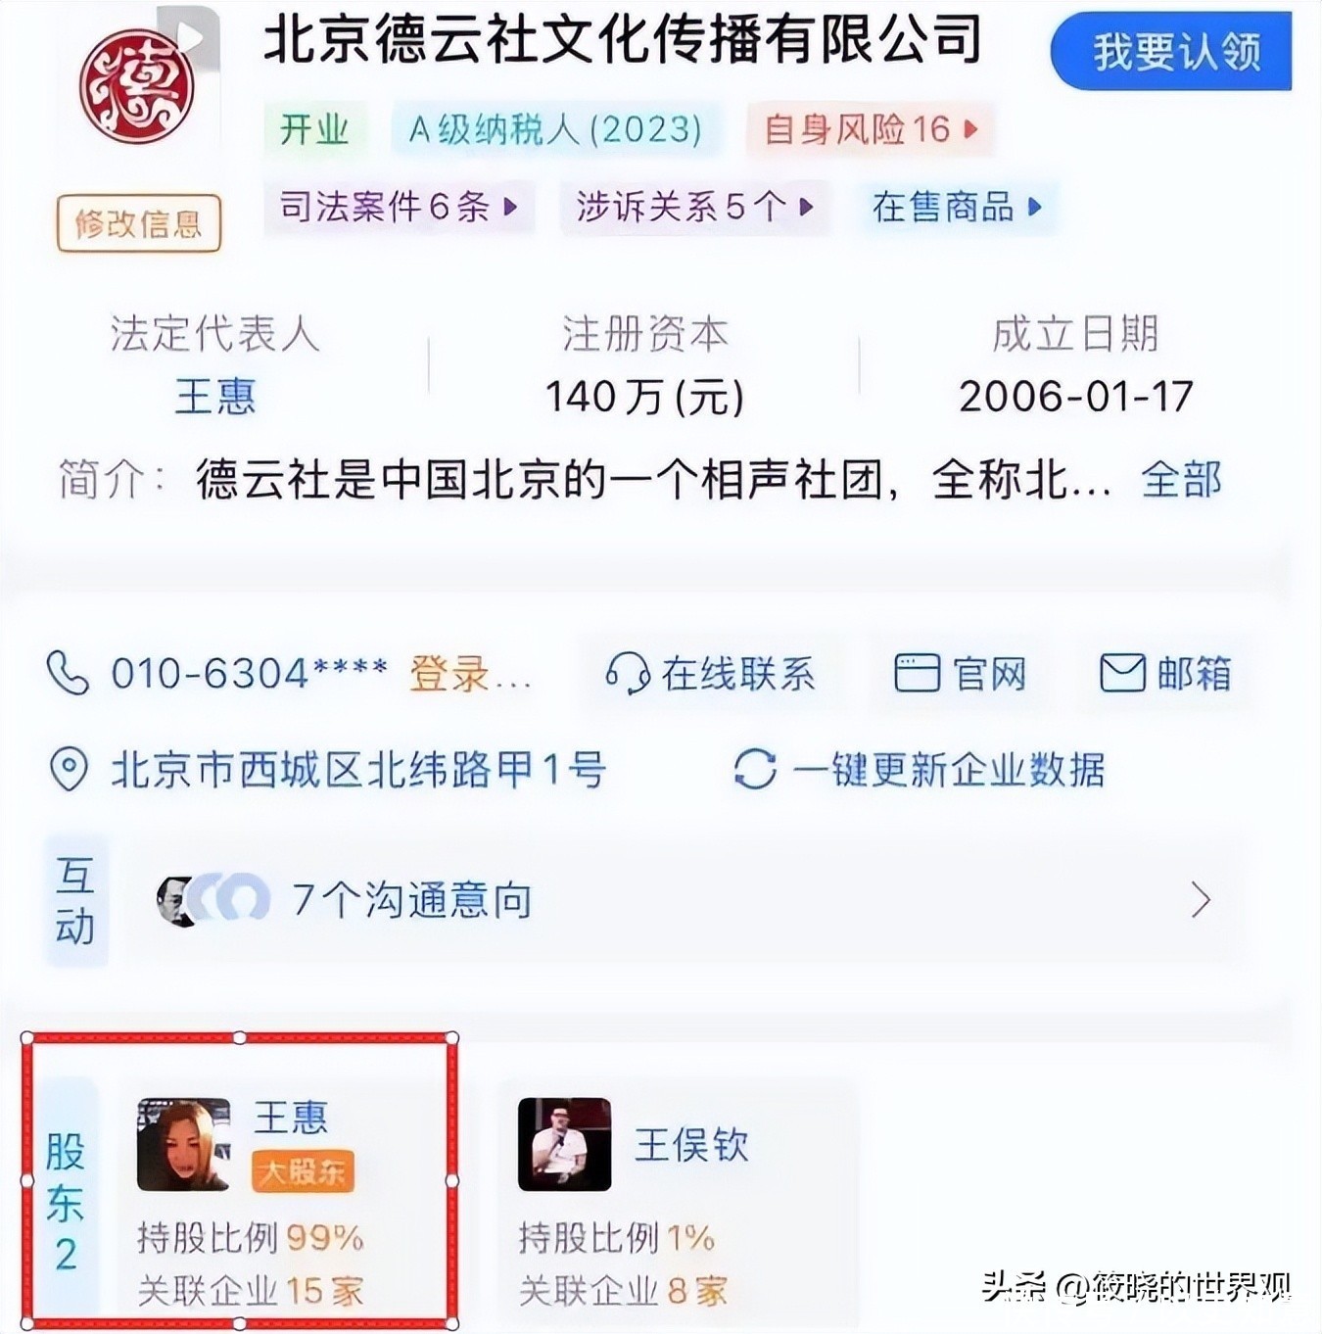Click the location pin icon by the address
The width and height of the screenshot is (1322, 1334).
coord(69,770)
